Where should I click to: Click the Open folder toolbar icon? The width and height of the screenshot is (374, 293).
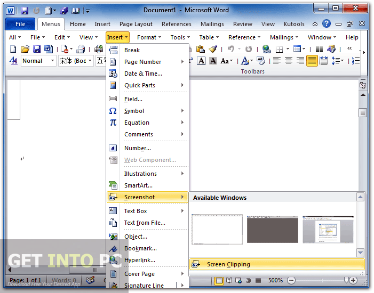[25, 50]
